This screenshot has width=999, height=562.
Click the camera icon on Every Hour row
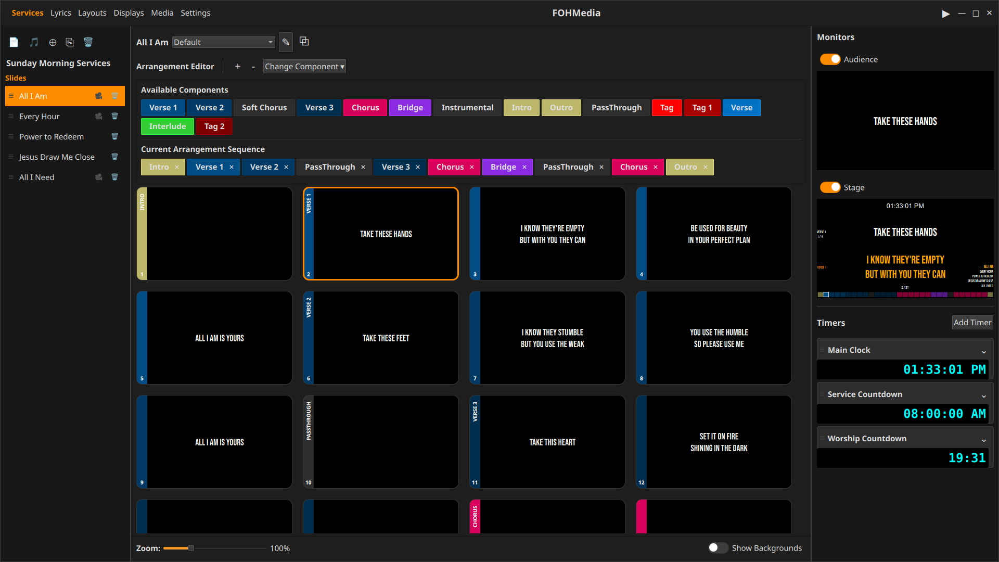point(98,116)
